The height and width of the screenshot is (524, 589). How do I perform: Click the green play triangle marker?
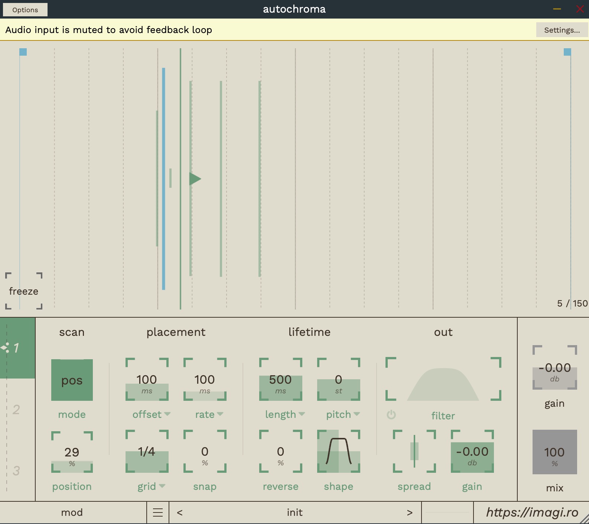point(195,179)
